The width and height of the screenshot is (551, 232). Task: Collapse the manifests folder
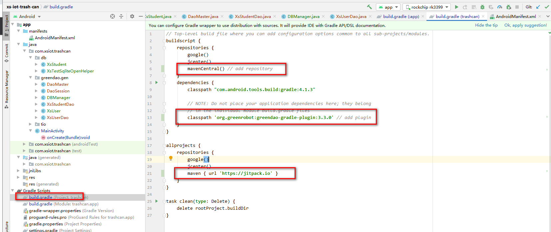pos(19,31)
